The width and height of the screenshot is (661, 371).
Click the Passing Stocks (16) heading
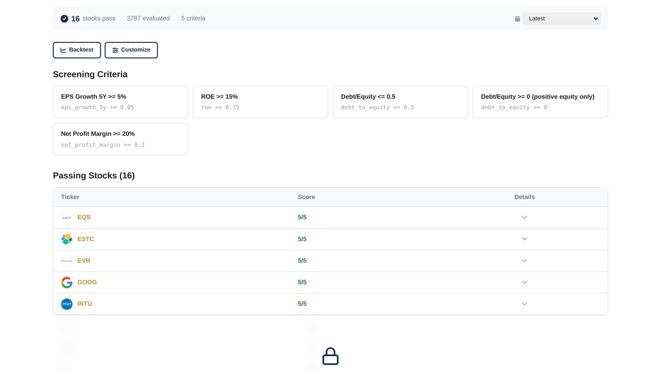[94, 176]
